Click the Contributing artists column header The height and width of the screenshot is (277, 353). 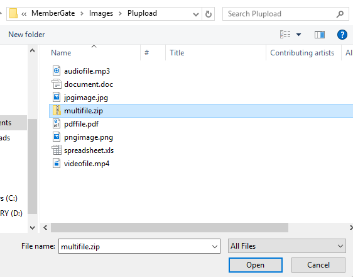tap(303, 53)
